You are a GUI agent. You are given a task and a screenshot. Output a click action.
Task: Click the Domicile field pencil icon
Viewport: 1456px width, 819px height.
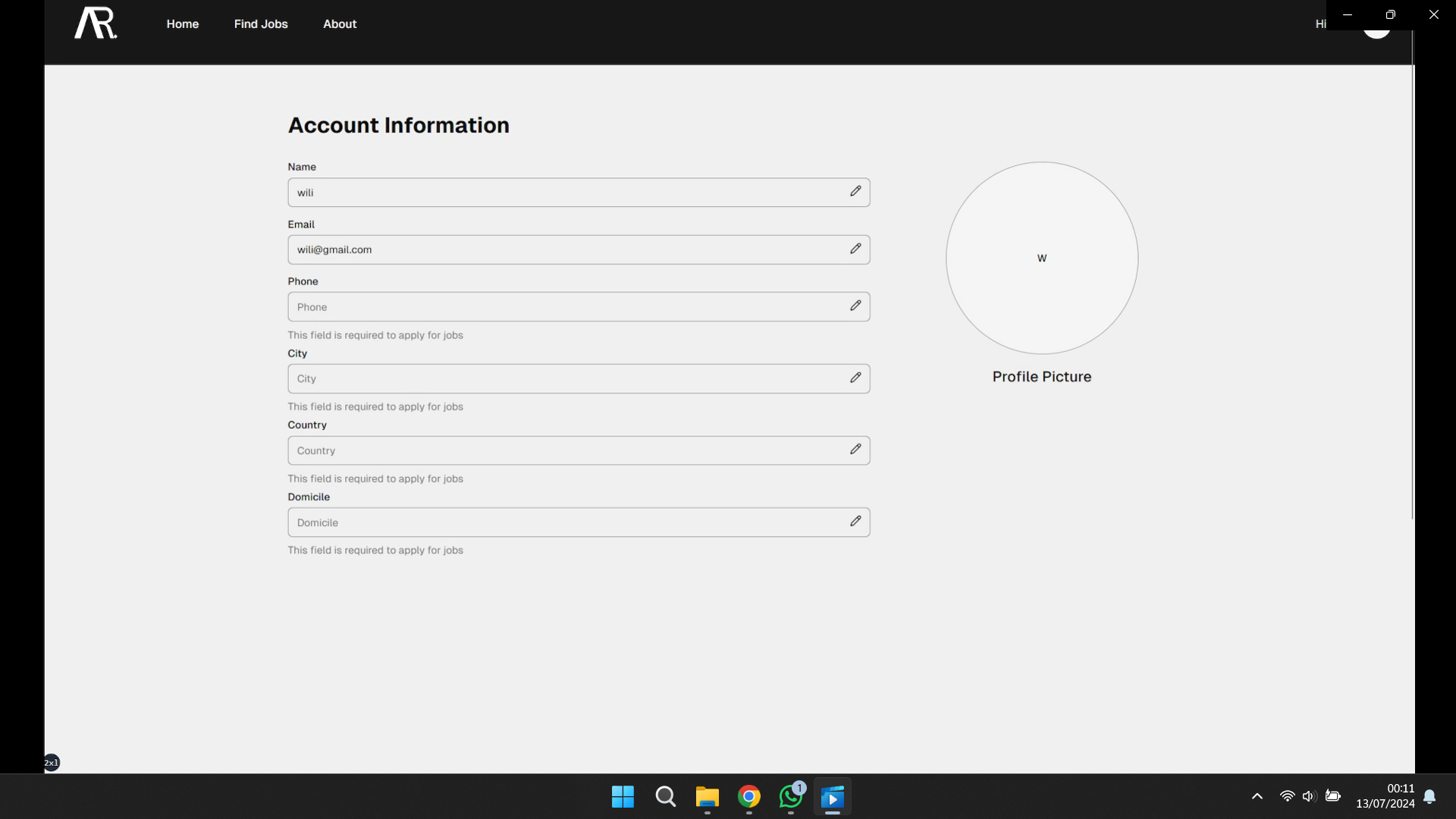click(x=855, y=521)
